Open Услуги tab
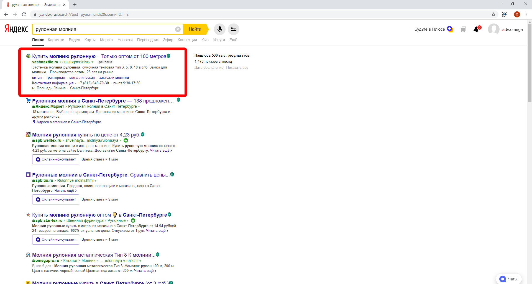Screen dimensions: 532x284 219,40
